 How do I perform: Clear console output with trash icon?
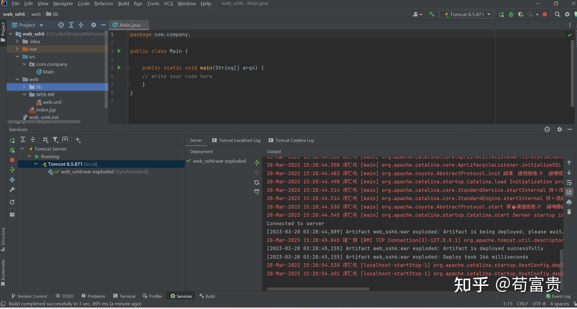tap(569, 212)
